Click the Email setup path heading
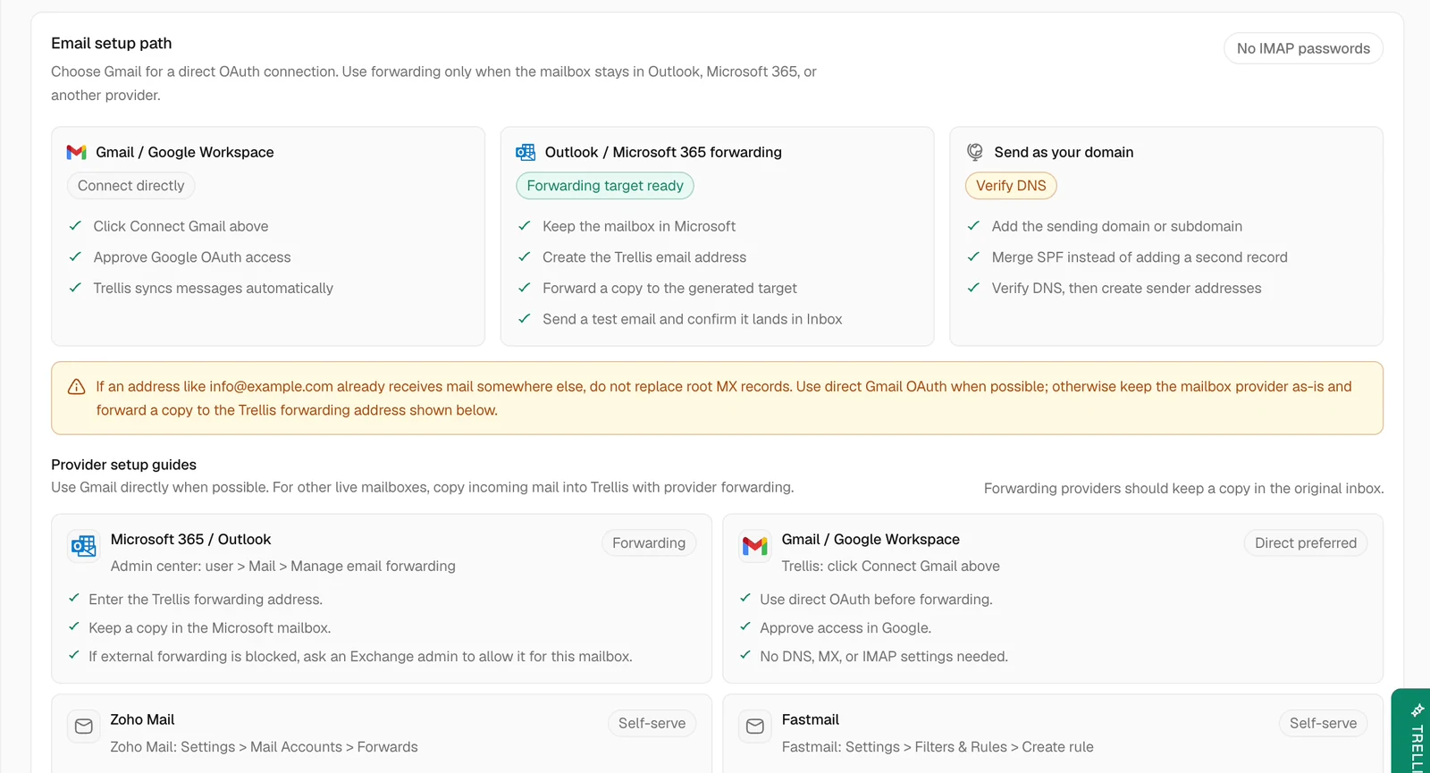The width and height of the screenshot is (1430, 773). (x=112, y=44)
